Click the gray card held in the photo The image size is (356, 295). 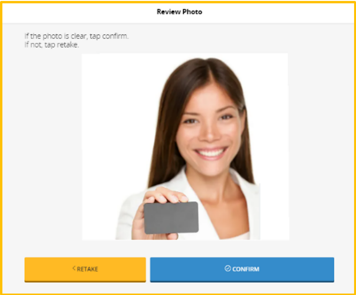coord(171,218)
